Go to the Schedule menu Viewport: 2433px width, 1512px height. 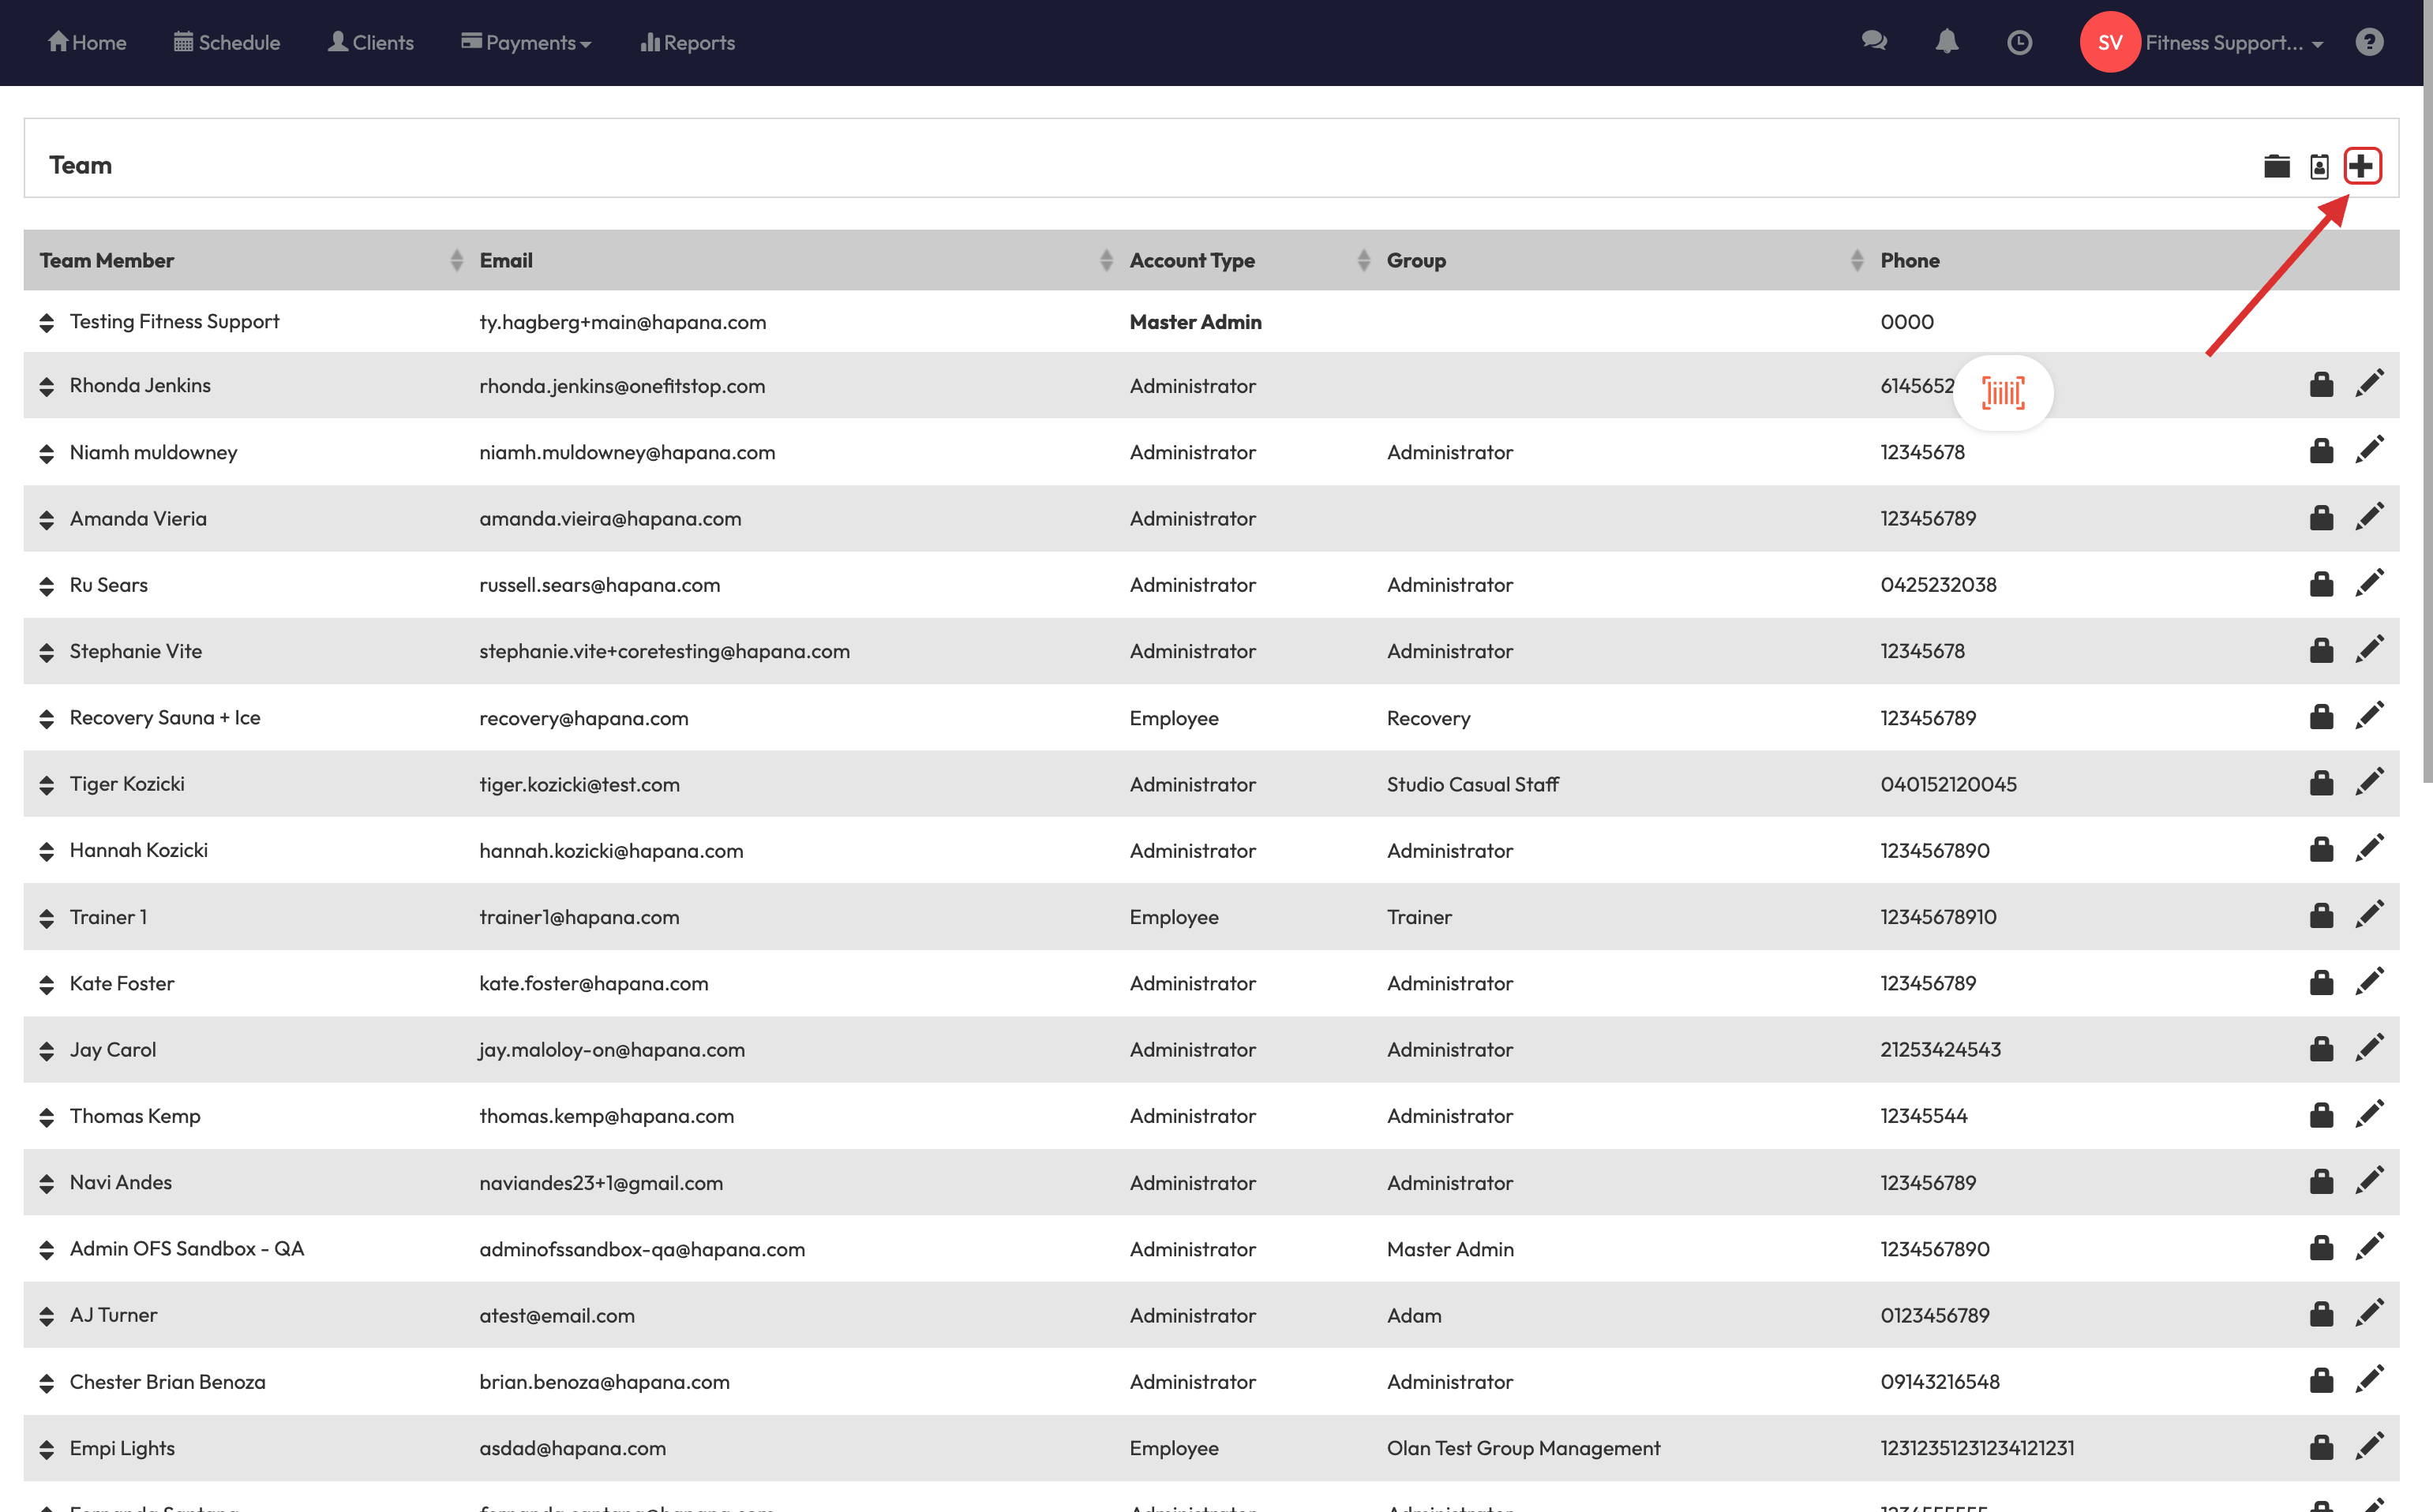click(227, 42)
